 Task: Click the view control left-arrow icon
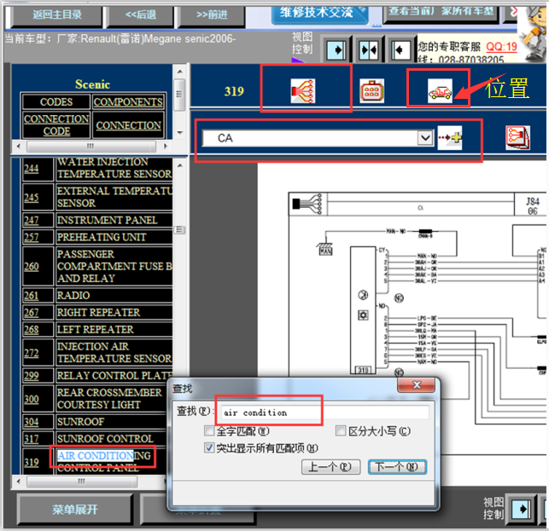(400, 50)
